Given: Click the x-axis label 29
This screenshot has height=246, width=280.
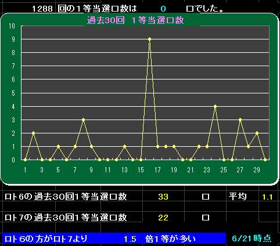Looking at the screenshot, I should pos(257,170).
